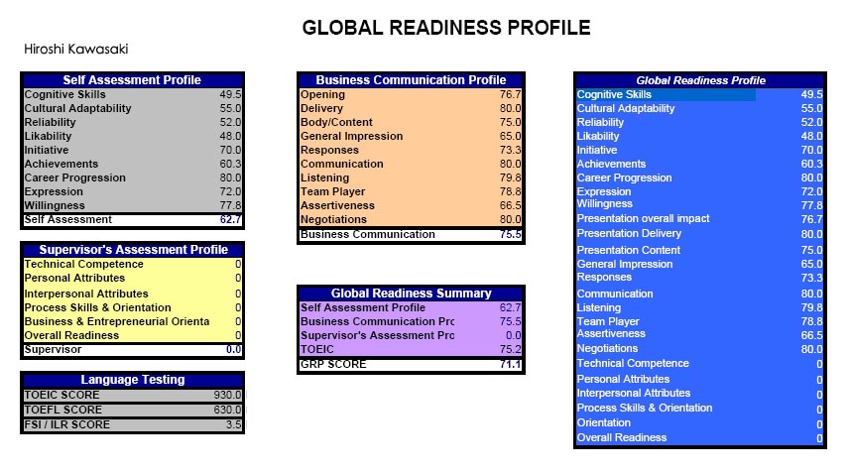Select Cultural Adaptability in Self Assessment Profile

point(77,108)
